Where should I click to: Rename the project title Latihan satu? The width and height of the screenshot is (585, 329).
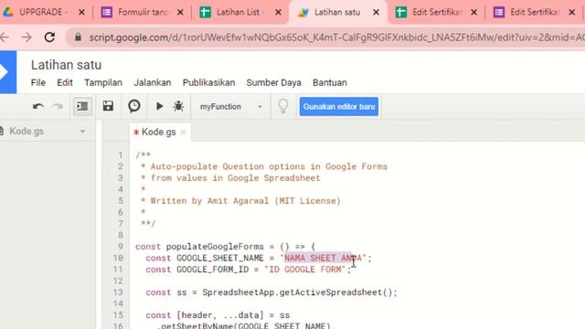[x=66, y=65]
